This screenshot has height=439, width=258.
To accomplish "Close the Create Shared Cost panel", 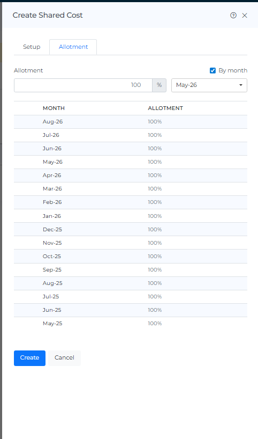I will (x=245, y=16).
